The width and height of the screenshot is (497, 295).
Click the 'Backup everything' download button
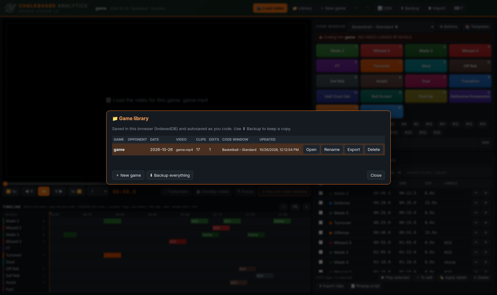point(170,175)
